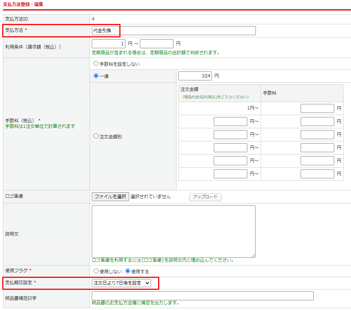Click last row 手数料 fee field
The image size is (351, 310).
point(317,174)
